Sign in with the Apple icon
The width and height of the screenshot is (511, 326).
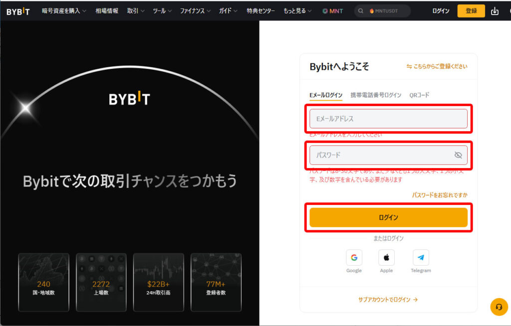coord(386,258)
